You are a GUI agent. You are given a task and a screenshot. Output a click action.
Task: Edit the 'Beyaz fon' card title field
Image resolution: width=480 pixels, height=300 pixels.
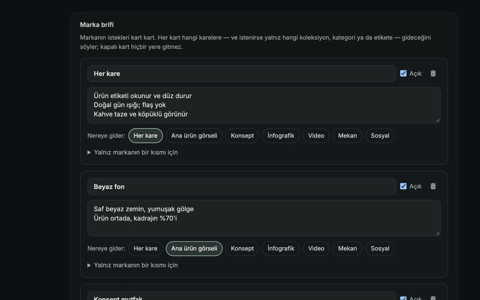pos(242,187)
